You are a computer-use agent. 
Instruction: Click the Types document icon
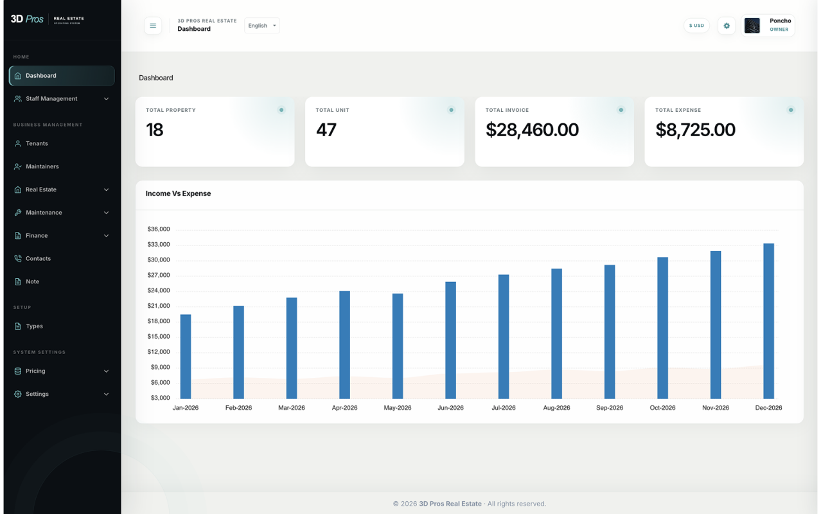click(x=18, y=326)
